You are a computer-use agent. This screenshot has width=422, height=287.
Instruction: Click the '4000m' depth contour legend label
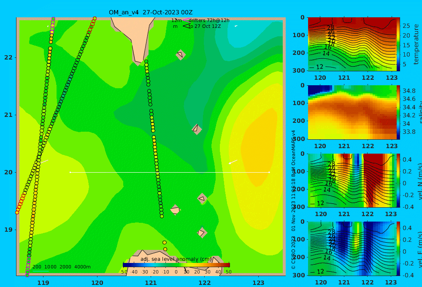(x=82, y=267)
